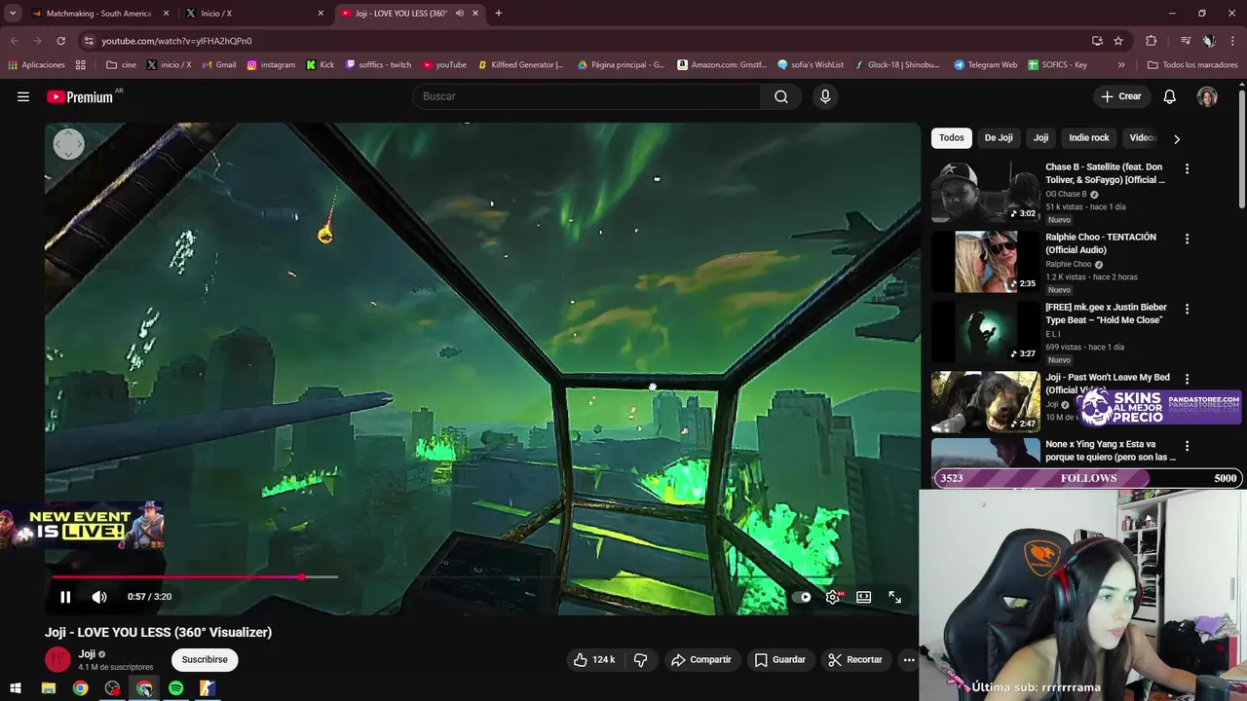The width and height of the screenshot is (1247, 701).
Task: Open more actions ellipsis under video
Action: click(908, 659)
